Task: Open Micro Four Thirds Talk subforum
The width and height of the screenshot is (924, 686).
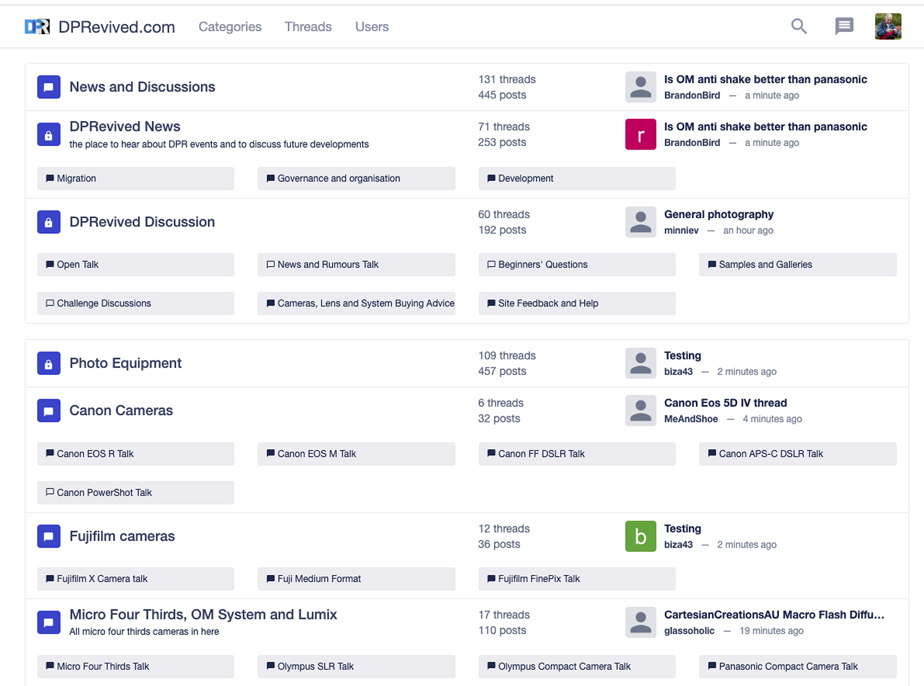Action: (136, 666)
